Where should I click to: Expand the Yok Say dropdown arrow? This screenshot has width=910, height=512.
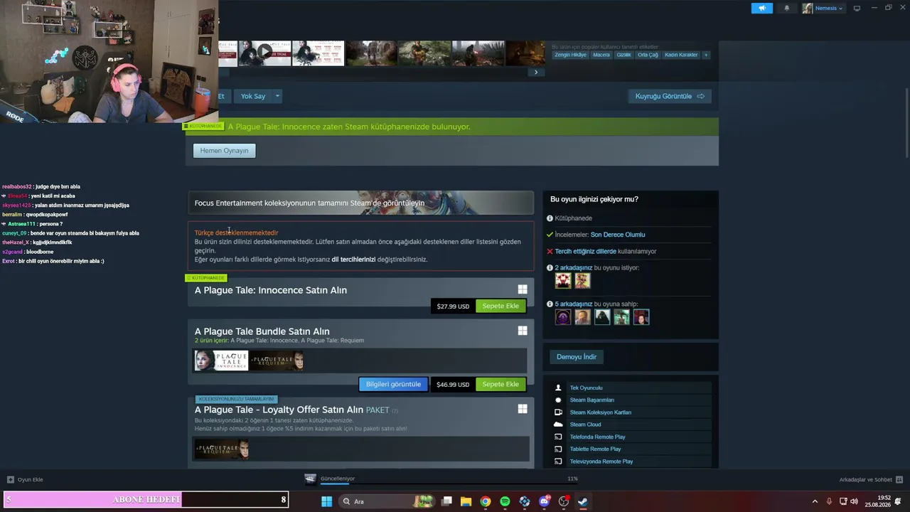pos(277,96)
